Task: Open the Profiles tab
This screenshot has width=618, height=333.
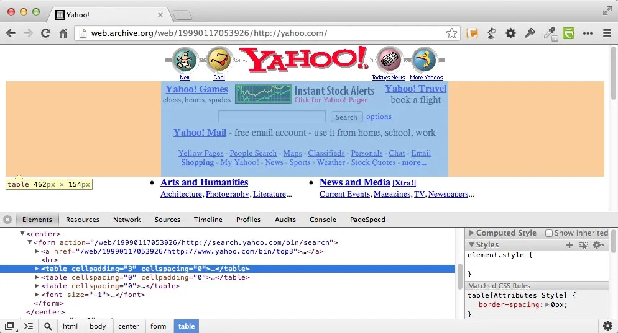Action: click(x=248, y=220)
